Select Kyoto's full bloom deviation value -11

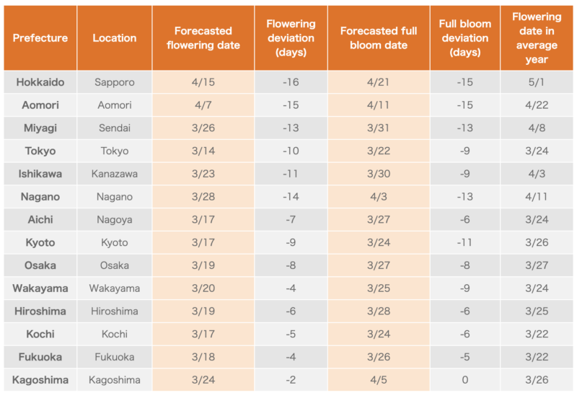[x=465, y=243]
